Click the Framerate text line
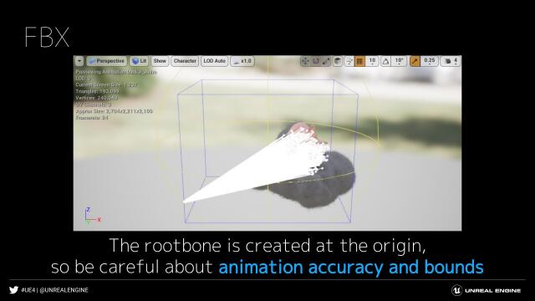 tap(92, 118)
